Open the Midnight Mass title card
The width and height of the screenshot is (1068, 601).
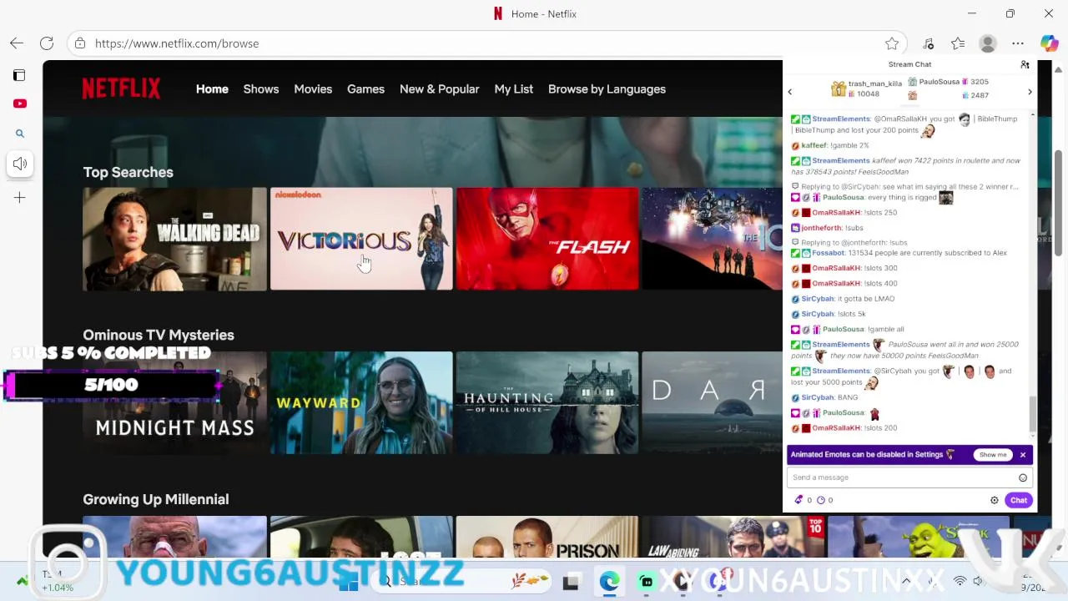pos(174,403)
